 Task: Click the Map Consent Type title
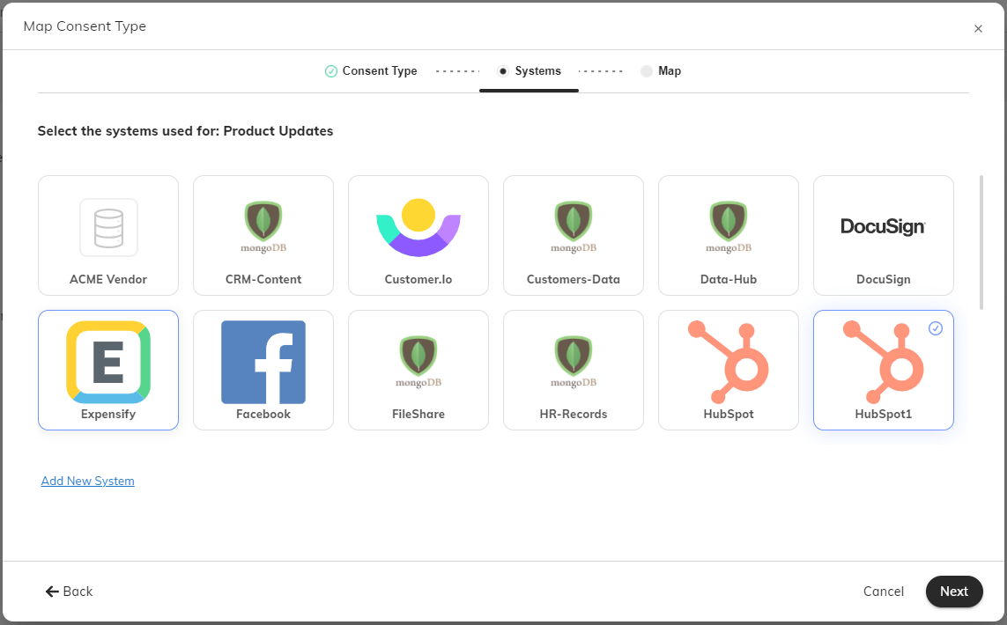85,26
